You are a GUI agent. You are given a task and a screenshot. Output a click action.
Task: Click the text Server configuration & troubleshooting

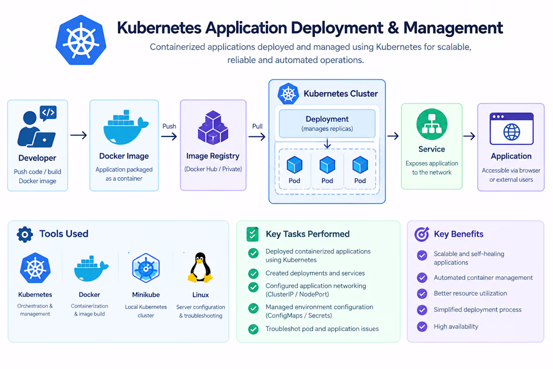click(201, 311)
